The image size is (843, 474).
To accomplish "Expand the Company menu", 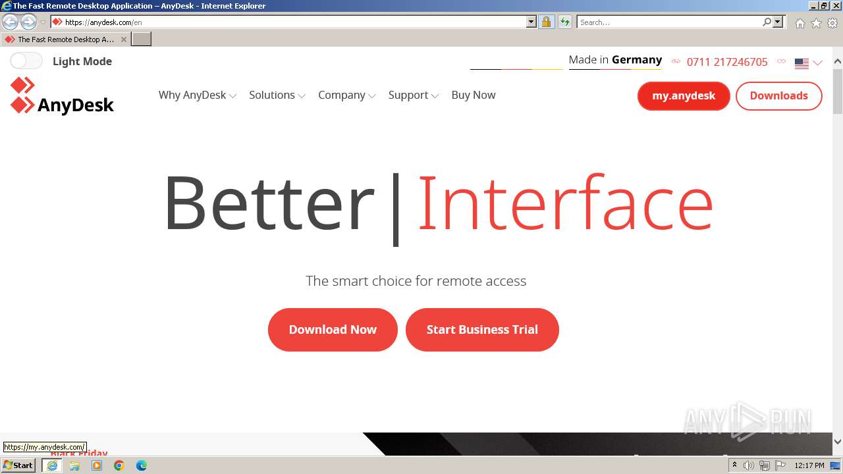I will pyautogui.click(x=346, y=95).
